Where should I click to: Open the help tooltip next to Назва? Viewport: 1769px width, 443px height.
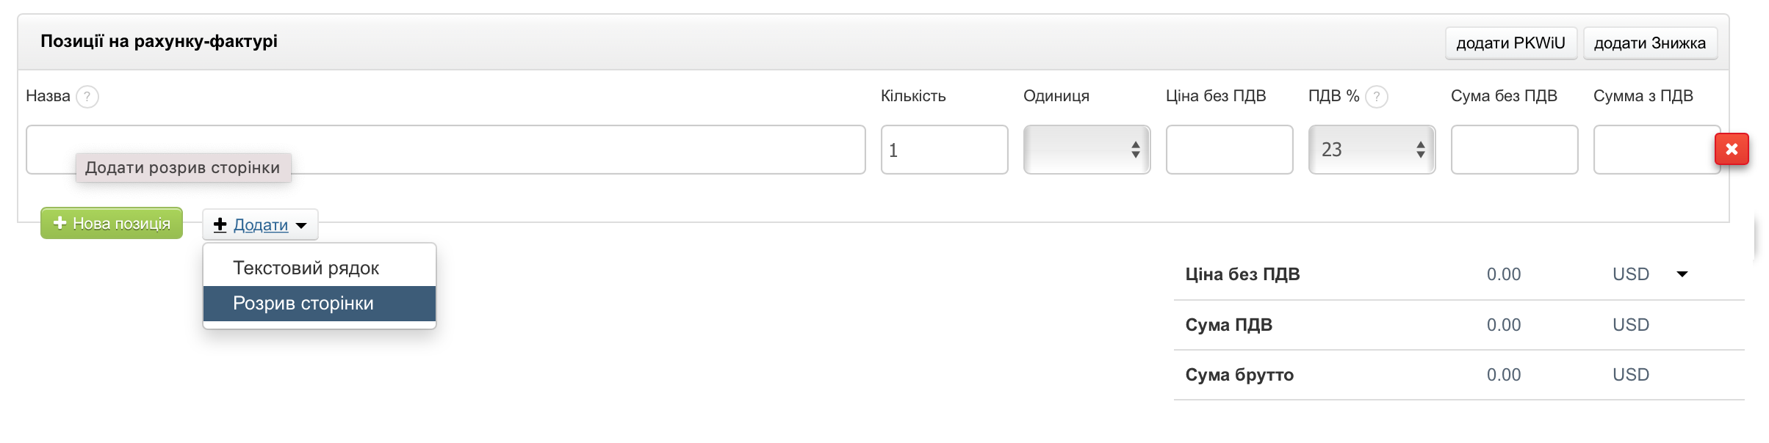click(x=88, y=96)
